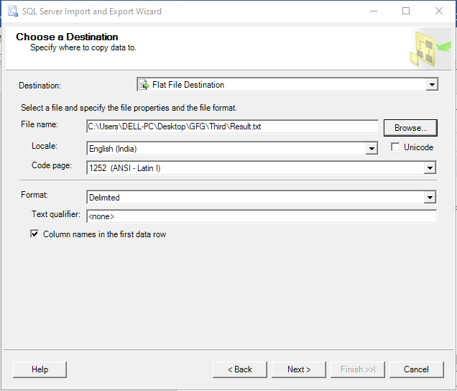Open the Code page dropdown arrow
The width and height of the screenshot is (457, 391).
[x=430, y=168]
